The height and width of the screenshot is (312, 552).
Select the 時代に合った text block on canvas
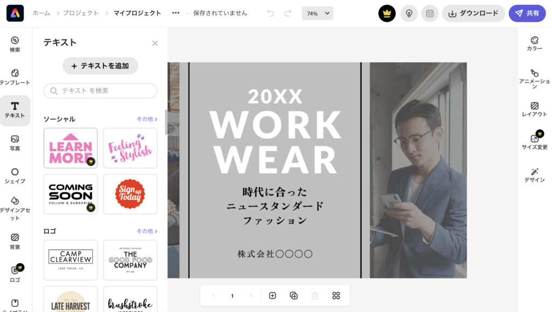[x=275, y=206]
